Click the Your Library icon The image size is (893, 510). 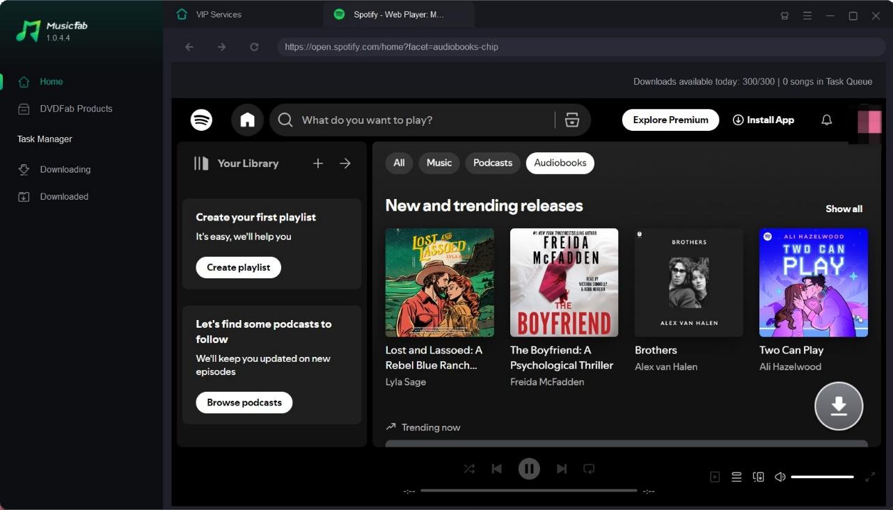pyautogui.click(x=201, y=163)
